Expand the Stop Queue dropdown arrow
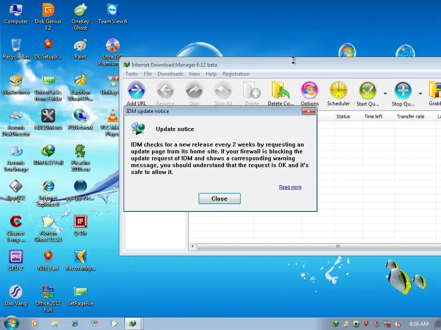 click(x=420, y=93)
